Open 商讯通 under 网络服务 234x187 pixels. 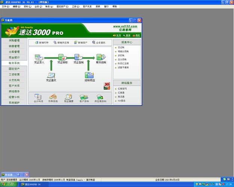121,97
